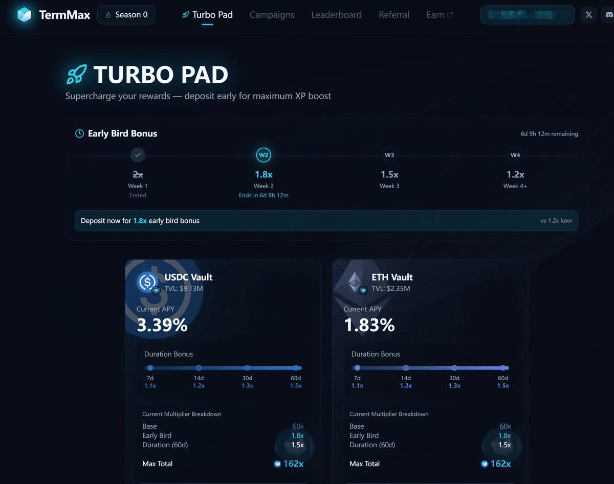The width and height of the screenshot is (614, 484).
Task: Select 14d on USDC duration slider
Action: pyautogui.click(x=199, y=368)
